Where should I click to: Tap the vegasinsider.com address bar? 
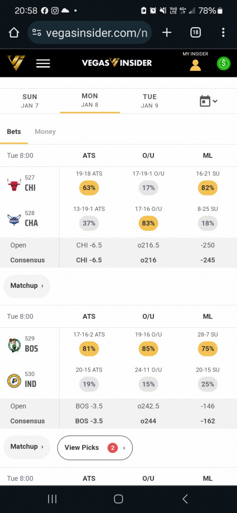[90, 32]
